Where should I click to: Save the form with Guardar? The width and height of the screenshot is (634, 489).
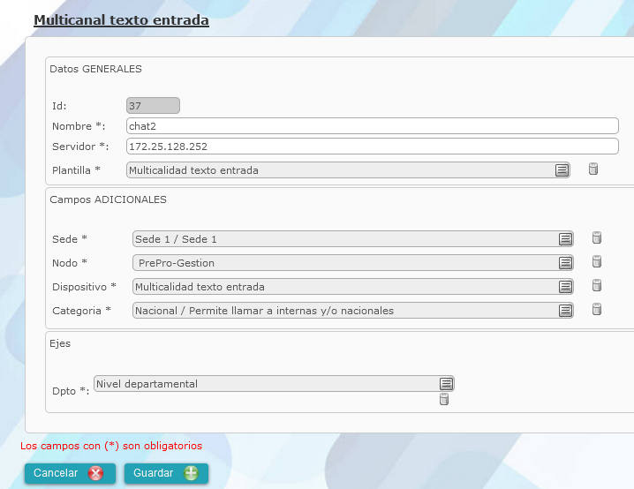coord(166,473)
